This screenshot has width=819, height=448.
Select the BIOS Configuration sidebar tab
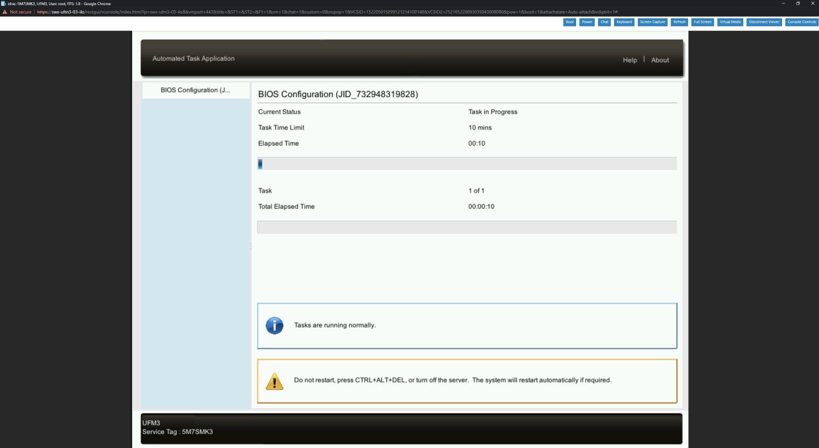[196, 90]
